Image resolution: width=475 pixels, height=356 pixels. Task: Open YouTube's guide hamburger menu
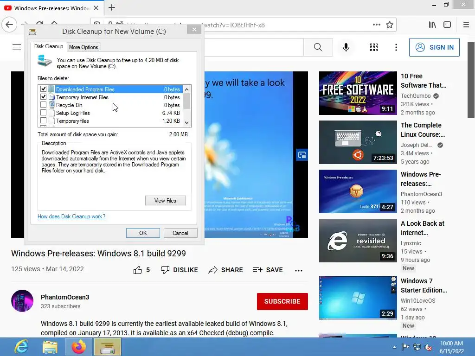tap(17, 47)
